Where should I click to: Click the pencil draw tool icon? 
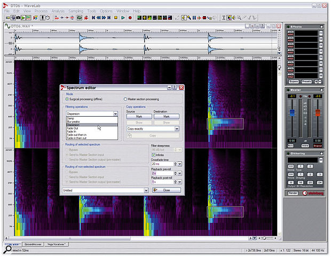click(x=245, y=18)
